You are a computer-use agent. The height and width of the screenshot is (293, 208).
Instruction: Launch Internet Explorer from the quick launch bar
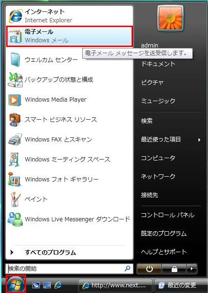(58, 285)
